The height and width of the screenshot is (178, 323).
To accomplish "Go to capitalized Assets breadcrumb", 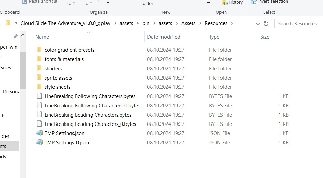I will pyautogui.click(x=188, y=23).
